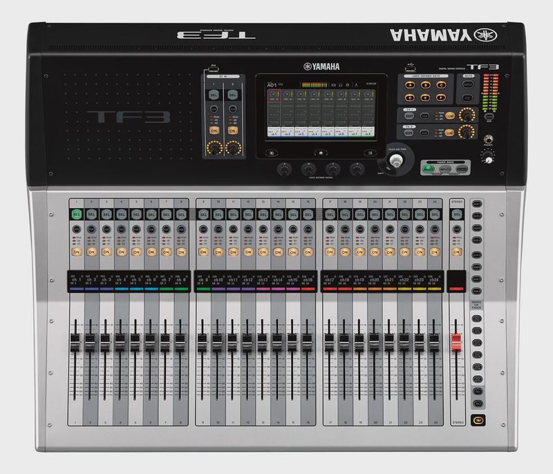
Task: Select Sends On Fader FX2 key
Action: coord(478,404)
